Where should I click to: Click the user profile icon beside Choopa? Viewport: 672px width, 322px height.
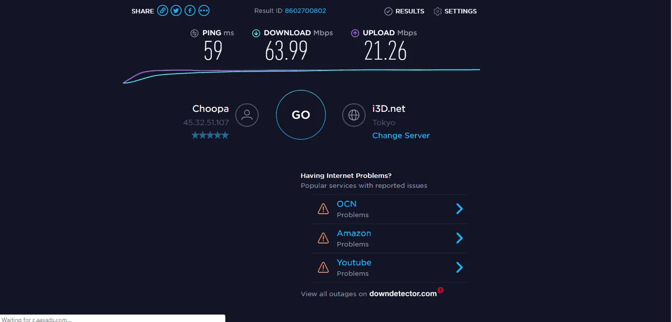pyautogui.click(x=247, y=115)
